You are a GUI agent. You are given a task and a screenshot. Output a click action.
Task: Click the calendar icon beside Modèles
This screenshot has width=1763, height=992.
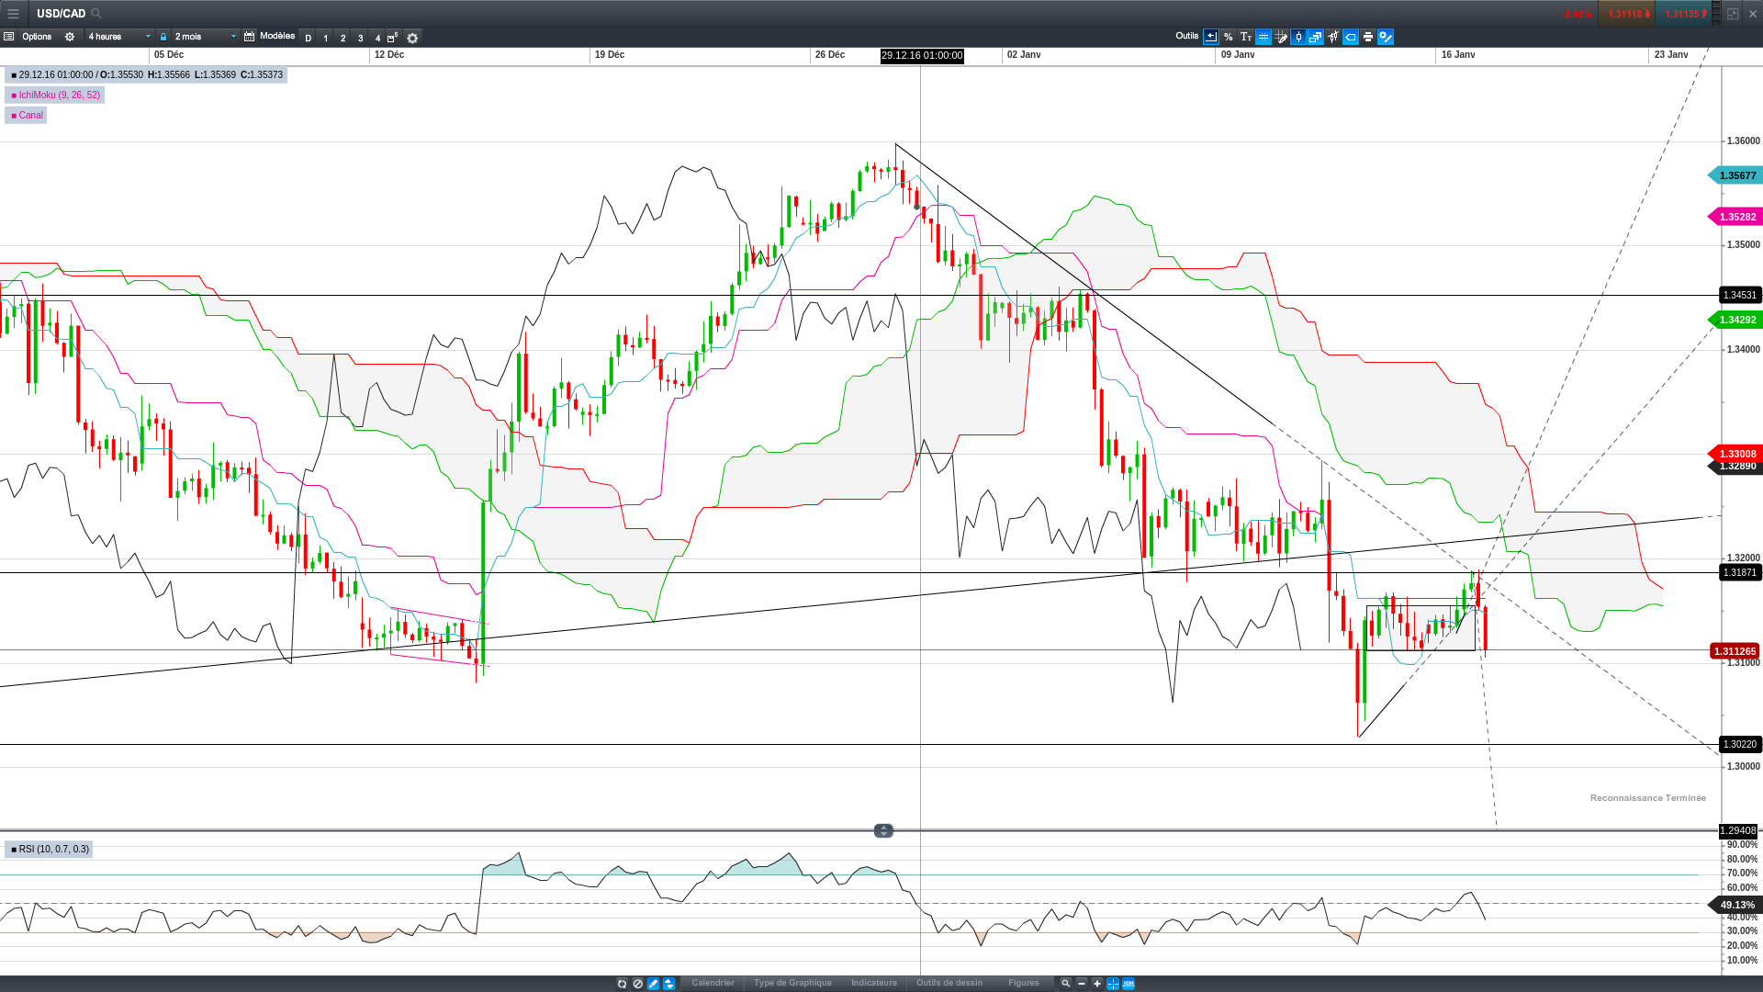pyautogui.click(x=249, y=38)
